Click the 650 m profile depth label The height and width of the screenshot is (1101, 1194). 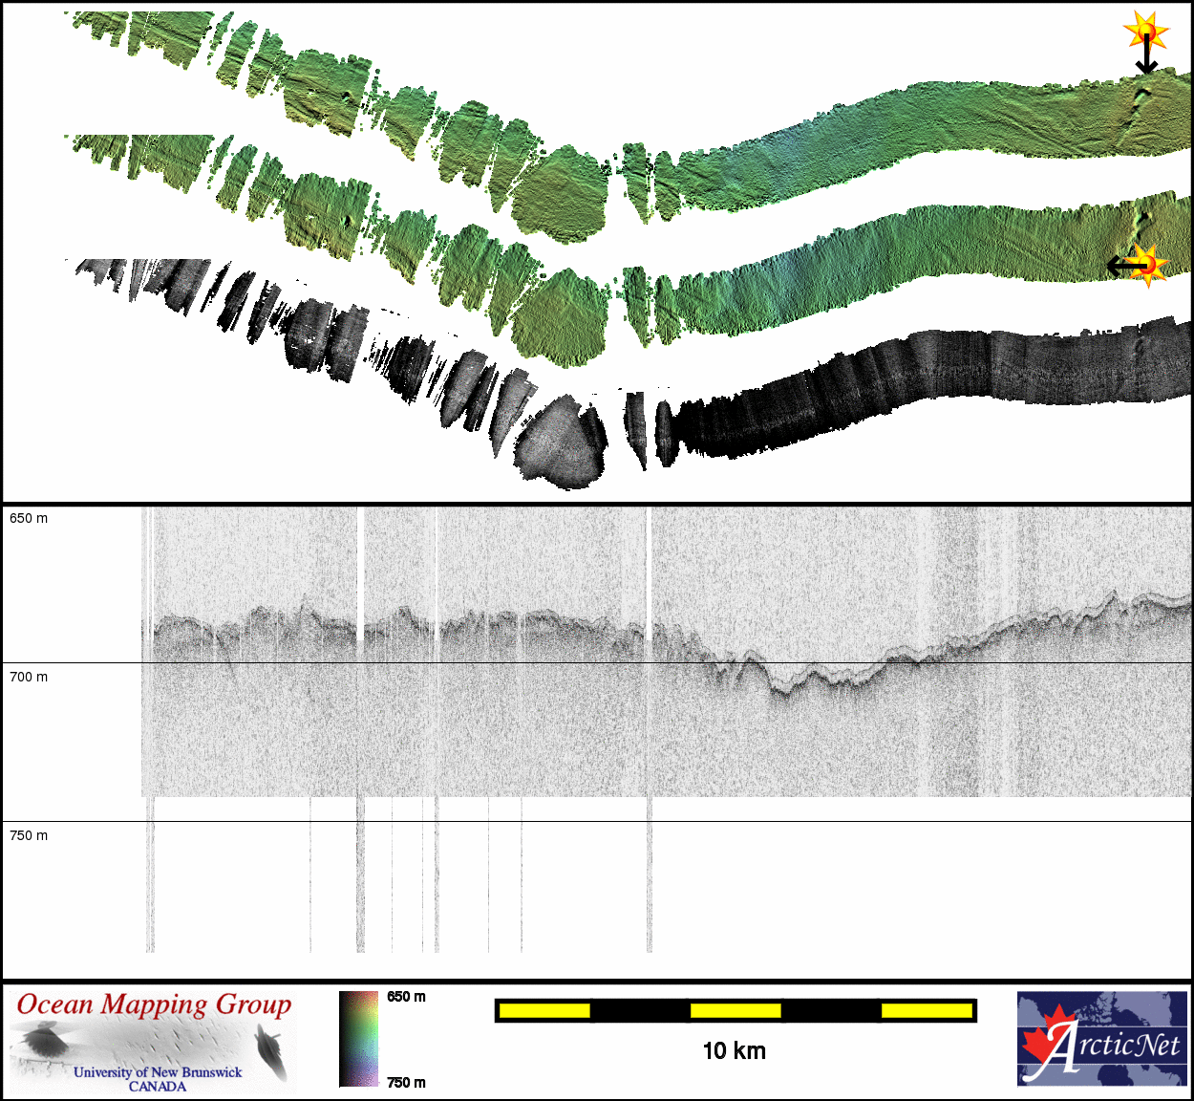coord(29,518)
